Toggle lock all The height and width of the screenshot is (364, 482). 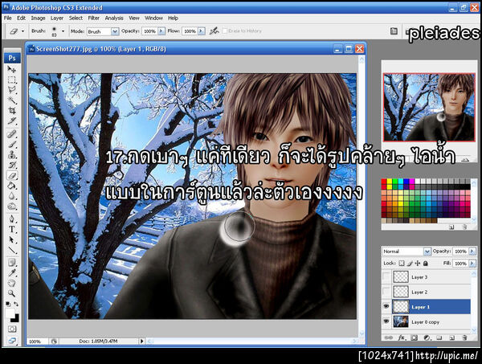tap(426, 264)
